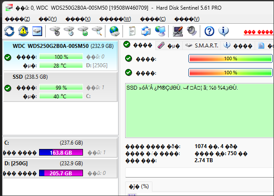Click the 2.74 TB total written value

point(204,160)
